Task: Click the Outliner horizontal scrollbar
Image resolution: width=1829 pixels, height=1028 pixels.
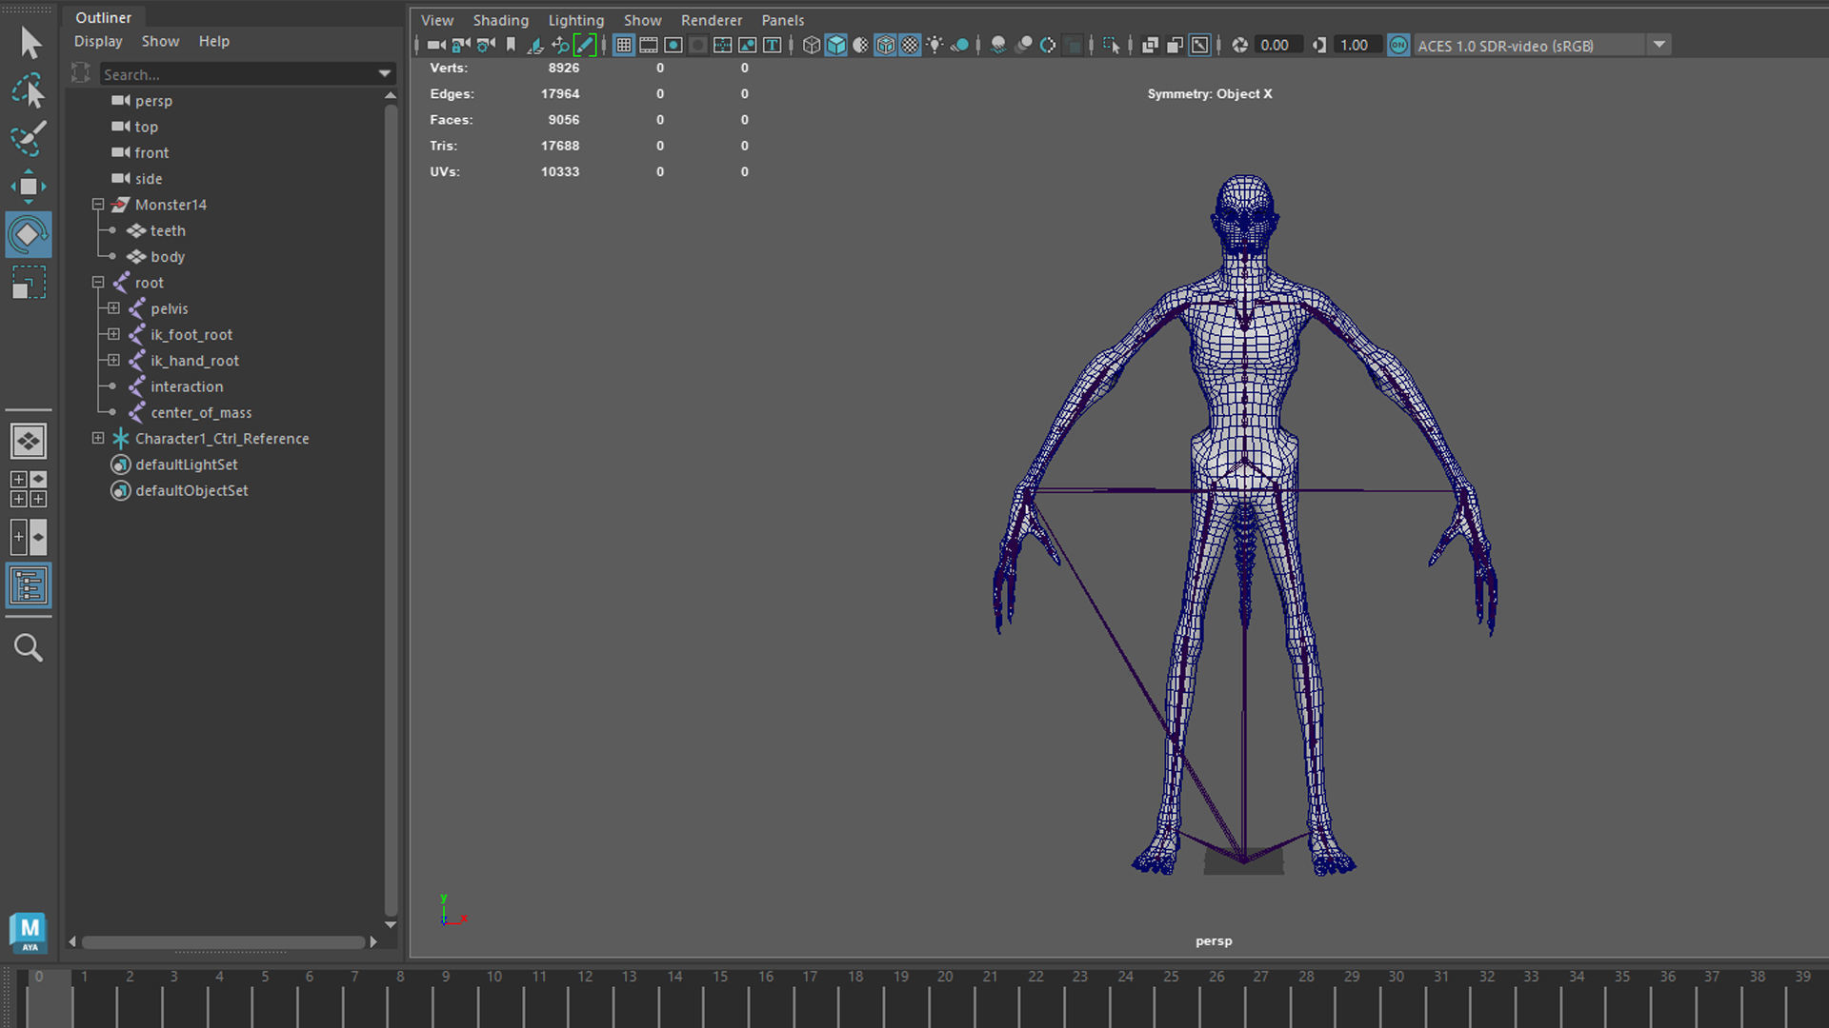Action: pos(223,941)
